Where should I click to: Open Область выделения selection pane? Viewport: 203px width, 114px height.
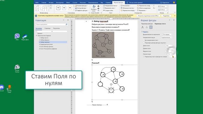[x=144, y=8]
